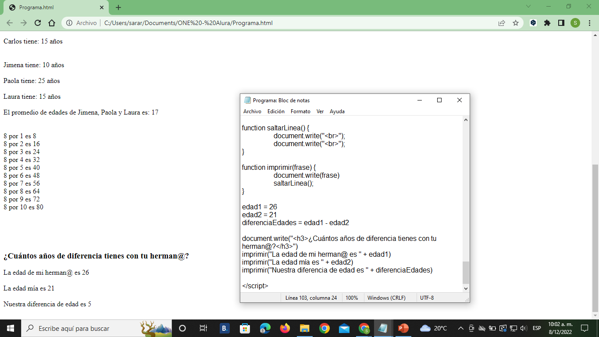
Task: Open the Windows Start menu
Action: (11, 328)
